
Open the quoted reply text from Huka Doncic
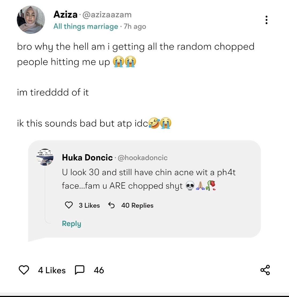click(x=149, y=179)
